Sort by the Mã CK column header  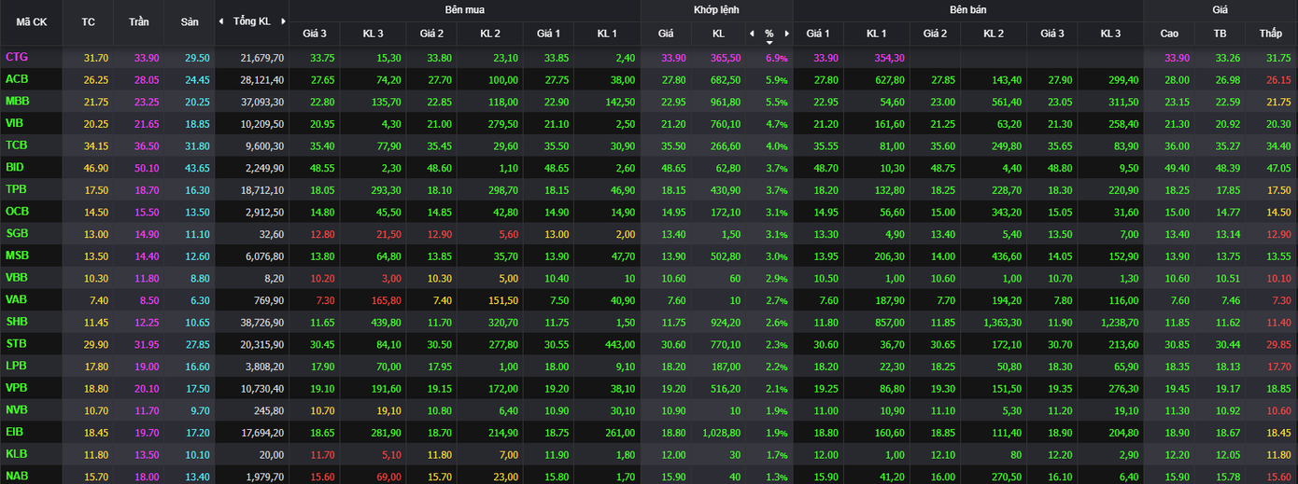coord(31,21)
